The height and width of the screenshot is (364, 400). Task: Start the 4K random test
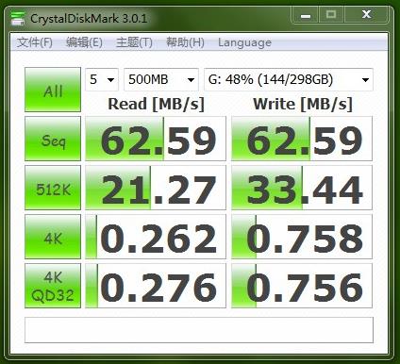click(53, 237)
